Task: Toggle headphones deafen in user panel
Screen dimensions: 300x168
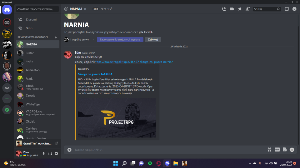Action: 50,154
